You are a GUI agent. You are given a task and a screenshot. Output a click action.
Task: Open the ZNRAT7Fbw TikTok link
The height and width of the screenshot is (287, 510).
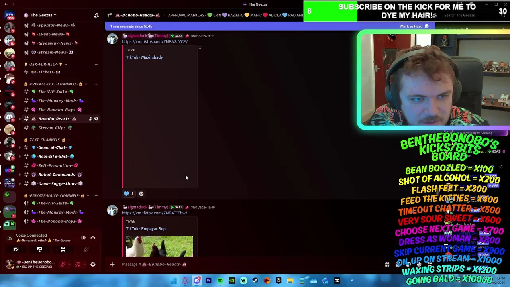(x=154, y=213)
